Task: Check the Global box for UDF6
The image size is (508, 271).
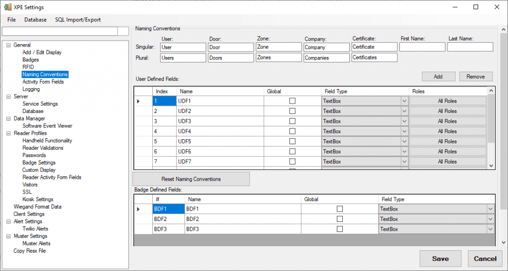Action: pyautogui.click(x=292, y=151)
